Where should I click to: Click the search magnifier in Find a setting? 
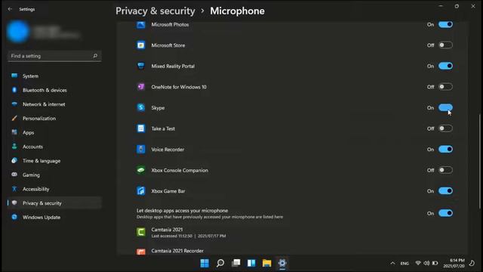click(x=95, y=56)
